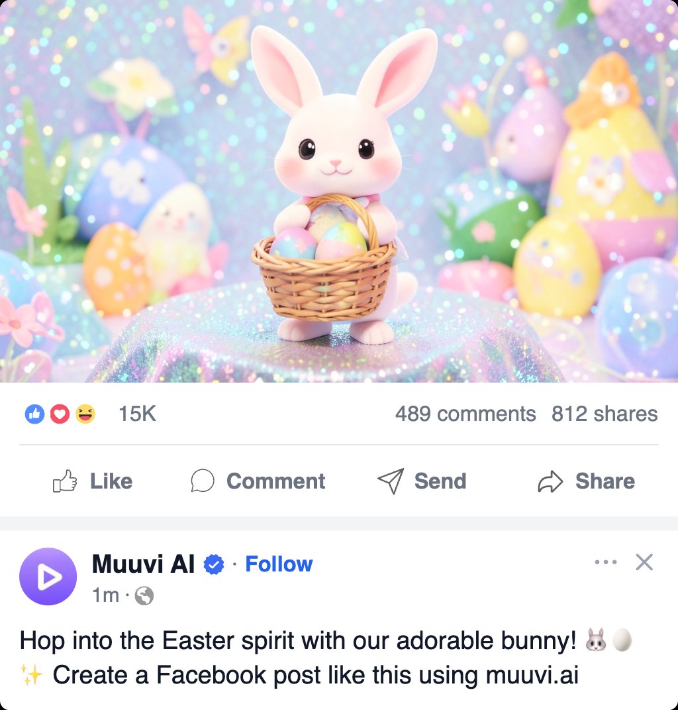
Task: Click the globe audience icon beside the timestamp
Action: pyautogui.click(x=144, y=596)
